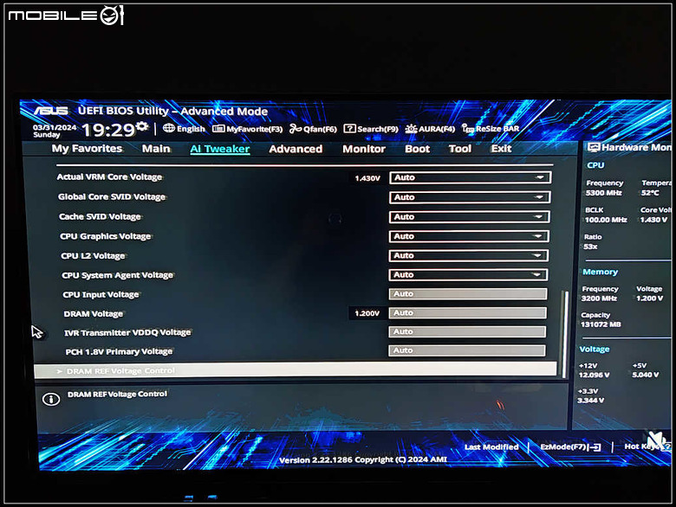The width and height of the screenshot is (676, 507).
Task: Open Search(F9) tool
Action: pyautogui.click(x=371, y=129)
